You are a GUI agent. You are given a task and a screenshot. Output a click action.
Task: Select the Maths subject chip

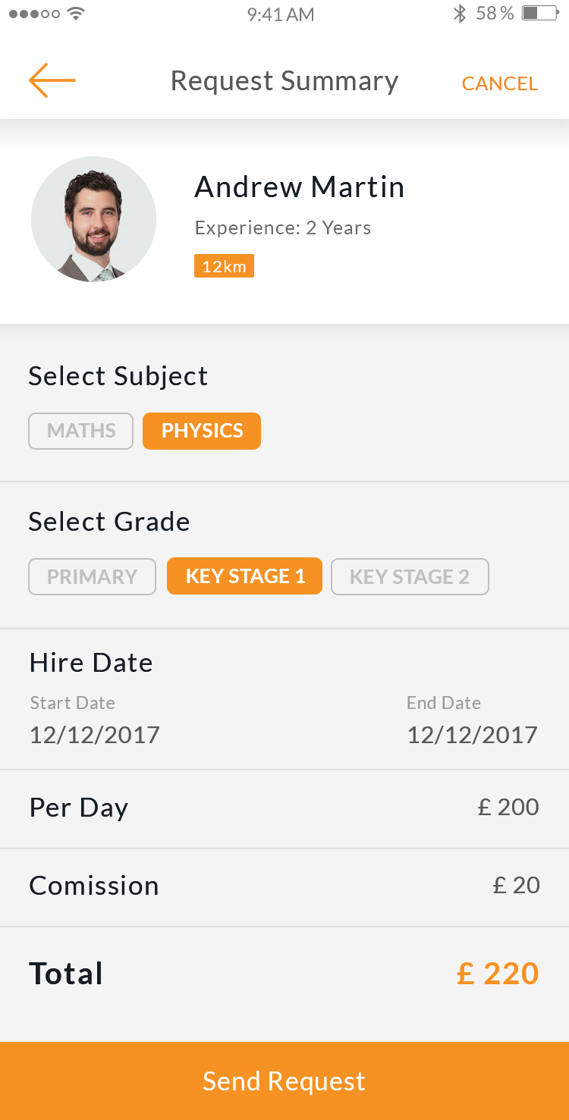click(81, 431)
